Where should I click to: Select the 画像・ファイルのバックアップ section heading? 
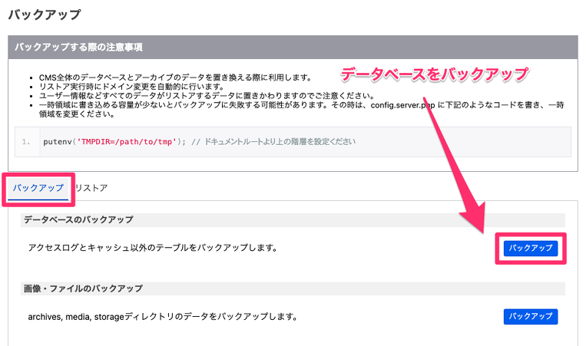(83, 288)
